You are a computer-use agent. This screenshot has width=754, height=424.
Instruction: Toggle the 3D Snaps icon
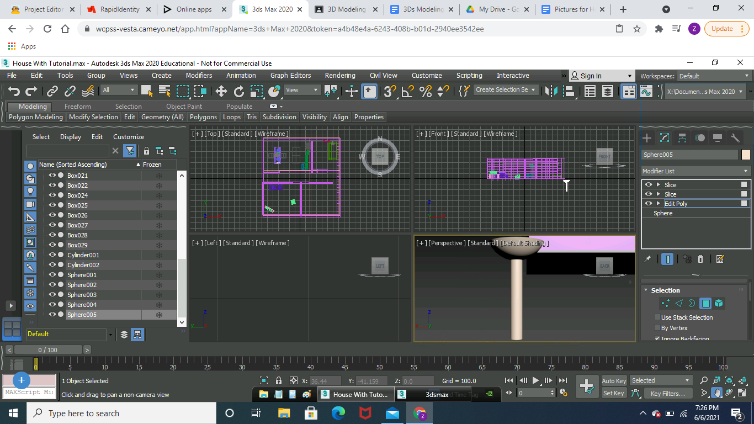[x=390, y=91]
